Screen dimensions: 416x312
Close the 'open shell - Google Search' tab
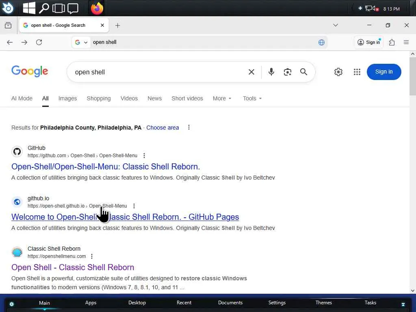point(102,25)
